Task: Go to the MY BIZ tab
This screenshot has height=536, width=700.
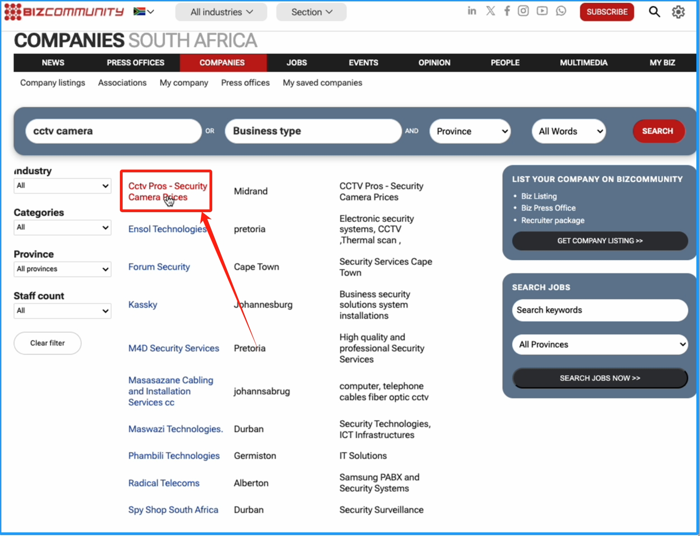Action: [662, 63]
